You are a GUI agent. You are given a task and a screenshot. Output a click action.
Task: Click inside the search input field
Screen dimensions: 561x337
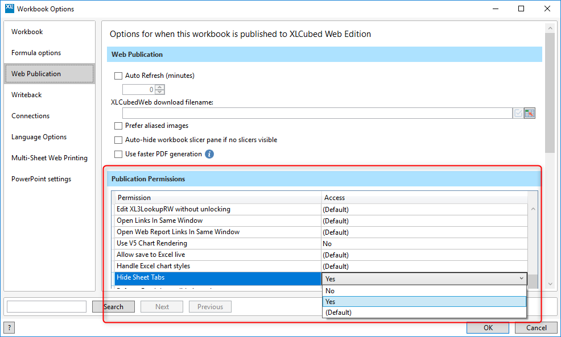[46, 306]
